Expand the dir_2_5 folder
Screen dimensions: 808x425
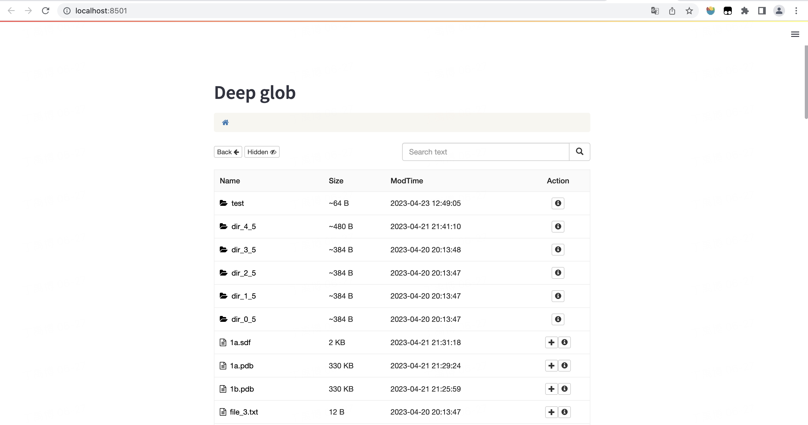coord(244,273)
